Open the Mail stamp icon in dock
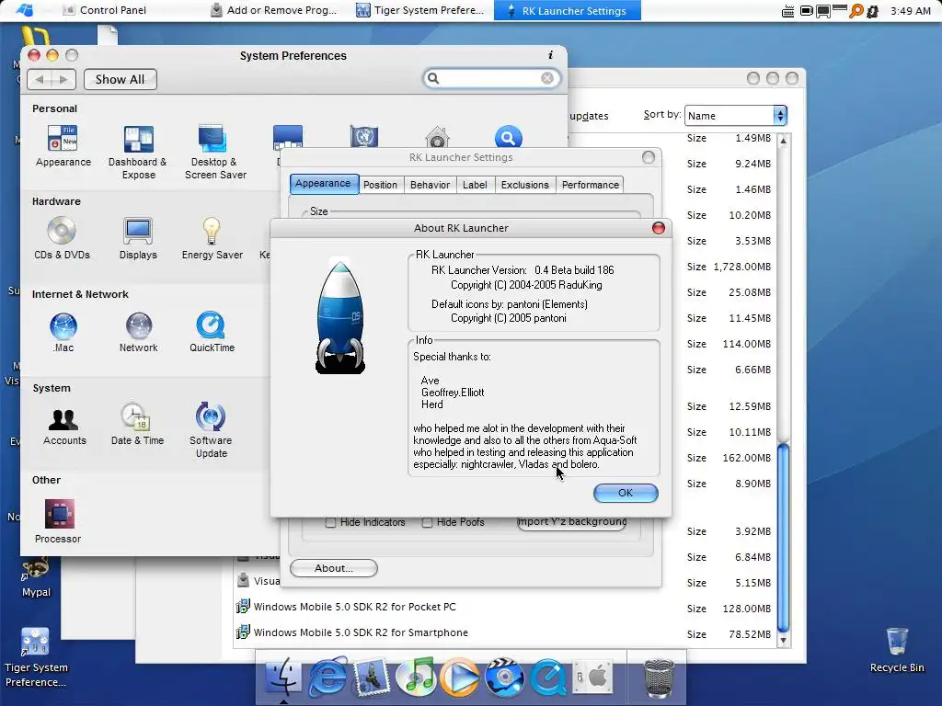 371,677
